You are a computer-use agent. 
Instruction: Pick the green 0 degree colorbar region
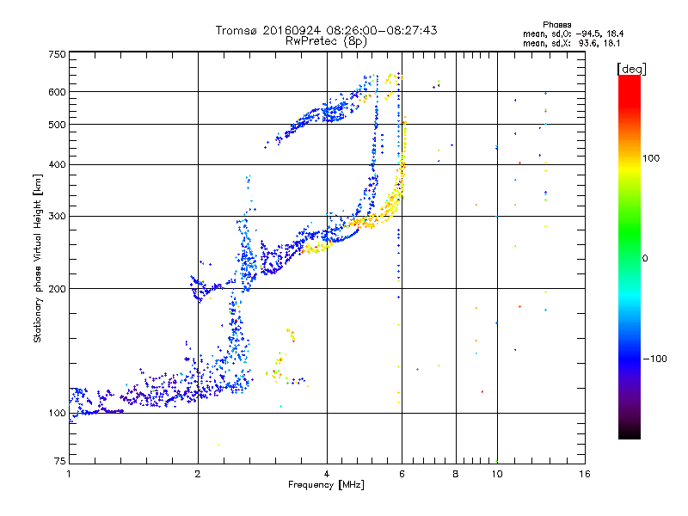630,258
